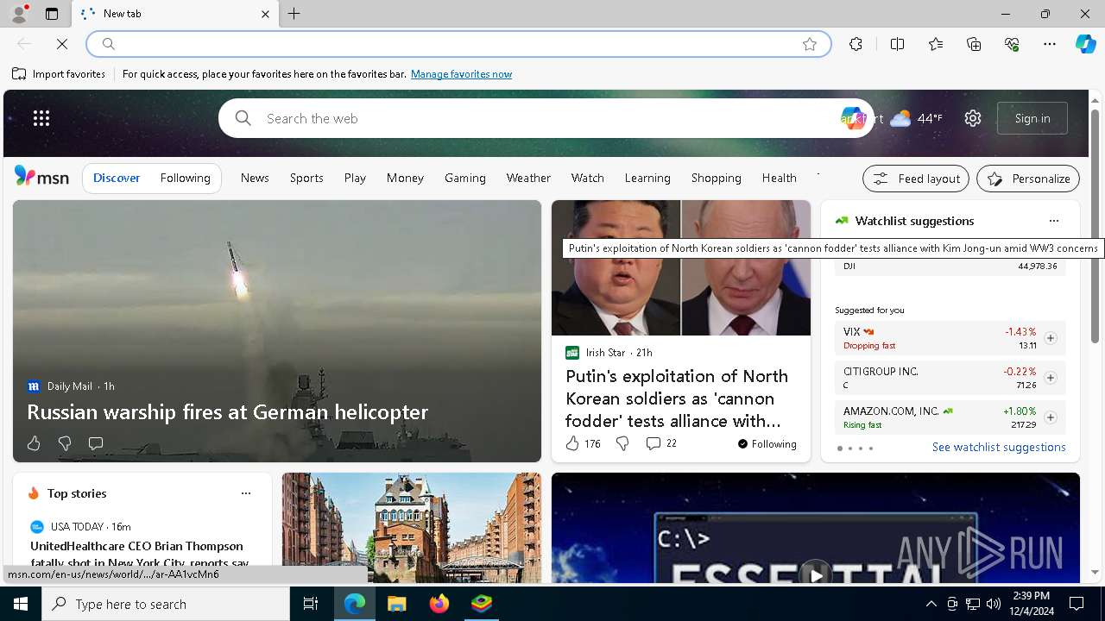
Task: Click the Sign in button
Action: [1032, 118]
